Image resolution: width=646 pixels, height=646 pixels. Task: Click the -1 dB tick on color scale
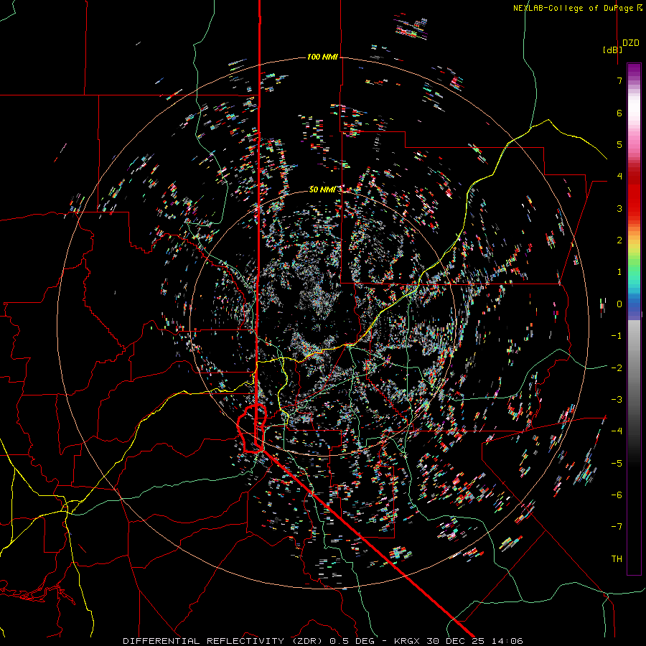[617, 336]
